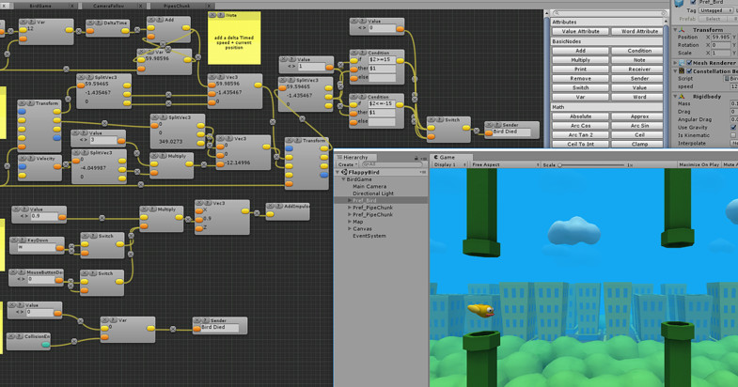
Task: Click the Hierarchy panel lock icon
Action: tap(416, 158)
